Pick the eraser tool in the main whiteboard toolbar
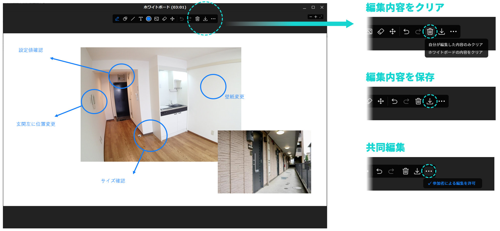The height and width of the screenshot is (231, 500). [x=165, y=19]
